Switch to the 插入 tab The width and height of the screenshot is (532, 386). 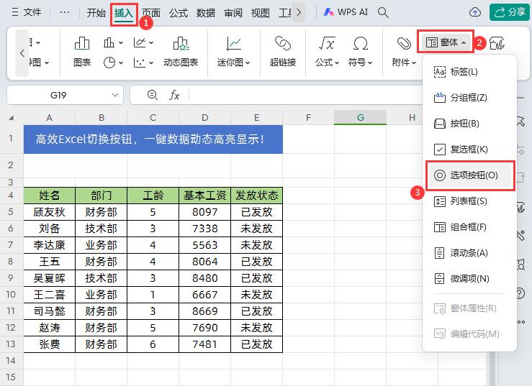click(x=124, y=14)
